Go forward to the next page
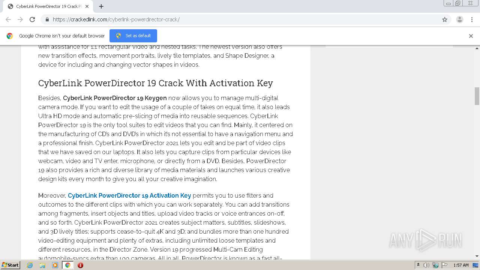 point(20,19)
